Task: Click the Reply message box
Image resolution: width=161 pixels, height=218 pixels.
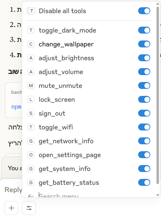Action: [x=13, y=190]
